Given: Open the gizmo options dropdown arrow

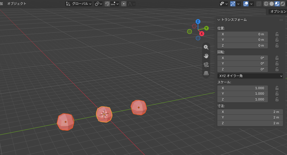Looking at the screenshot, I should point(238,4).
